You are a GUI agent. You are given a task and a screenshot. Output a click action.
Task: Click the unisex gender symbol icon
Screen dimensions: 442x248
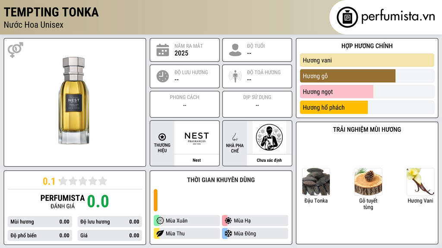[x=15, y=50]
